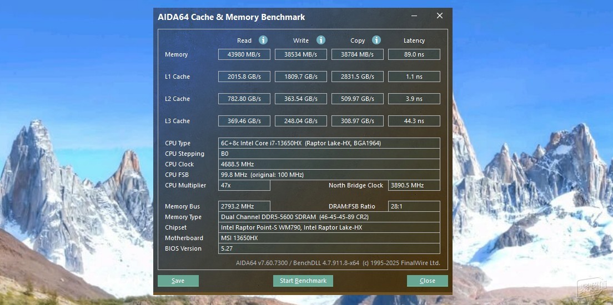The width and height of the screenshot is (613, 305).
Task: Click L1 Cache Copy value 2831.5 GB/s
Action: [358, 77]
